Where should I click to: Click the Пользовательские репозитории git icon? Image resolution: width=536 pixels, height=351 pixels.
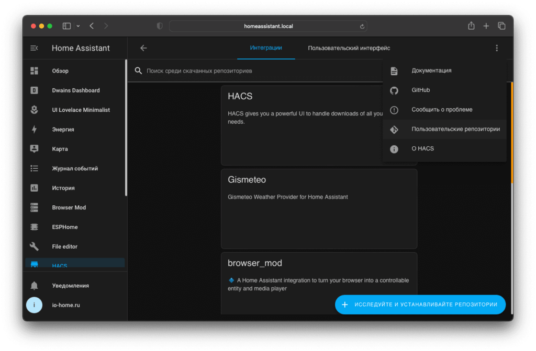[394, 130]
